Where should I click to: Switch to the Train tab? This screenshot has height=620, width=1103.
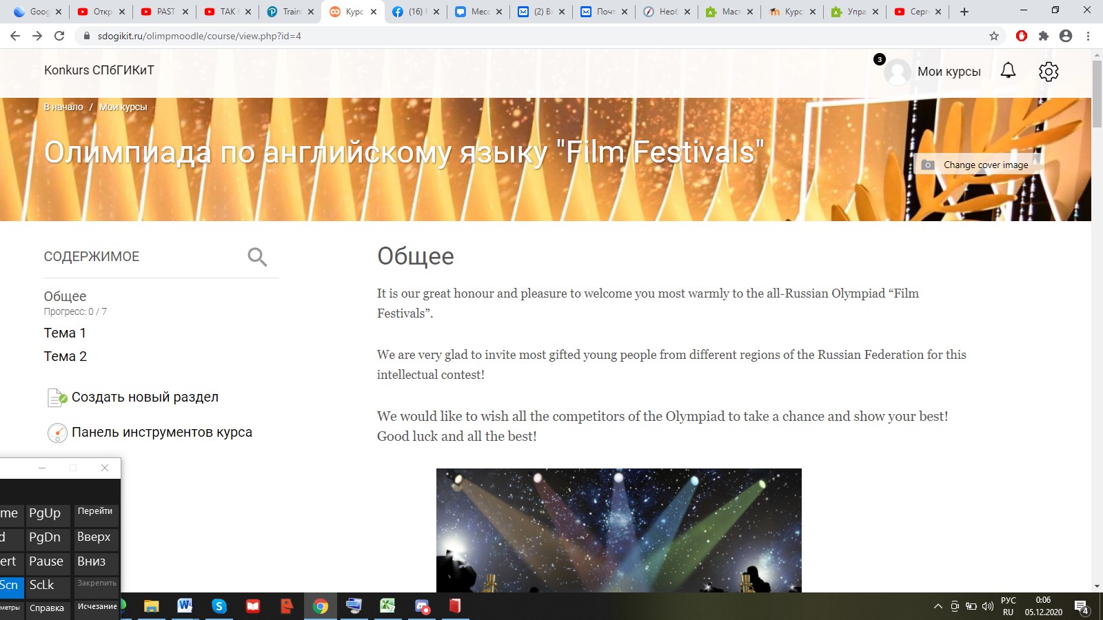tap(291, 12)
